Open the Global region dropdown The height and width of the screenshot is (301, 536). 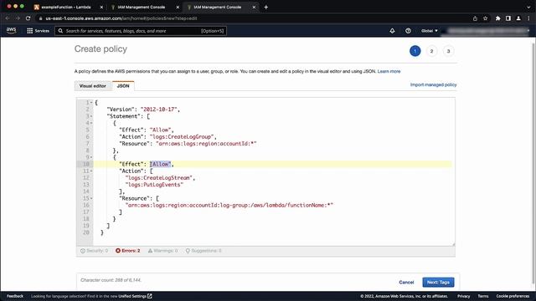430,31
